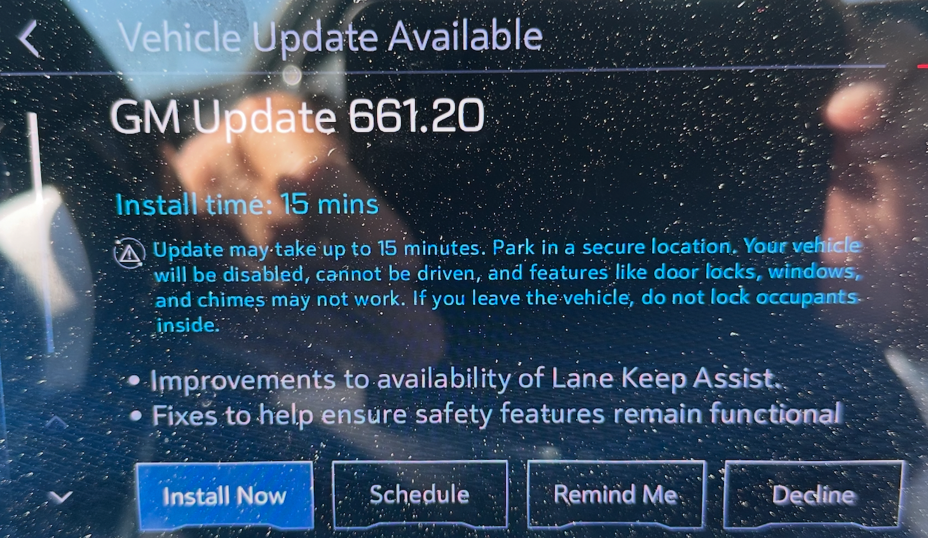Click the bullet before Fixes line
The width and height of the screenshot is (928, 538).
135,417
